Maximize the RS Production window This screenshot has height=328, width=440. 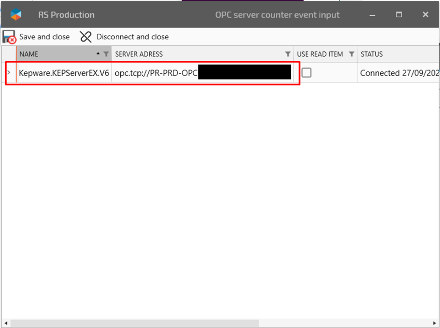tap(399, 15)
